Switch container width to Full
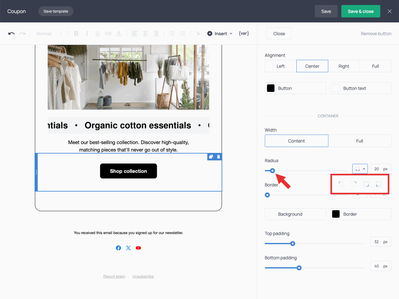 pos(360,141)
